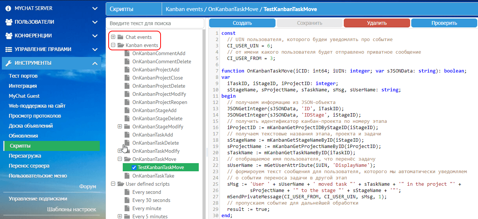Click the script icon of Every second

(127, 192)
